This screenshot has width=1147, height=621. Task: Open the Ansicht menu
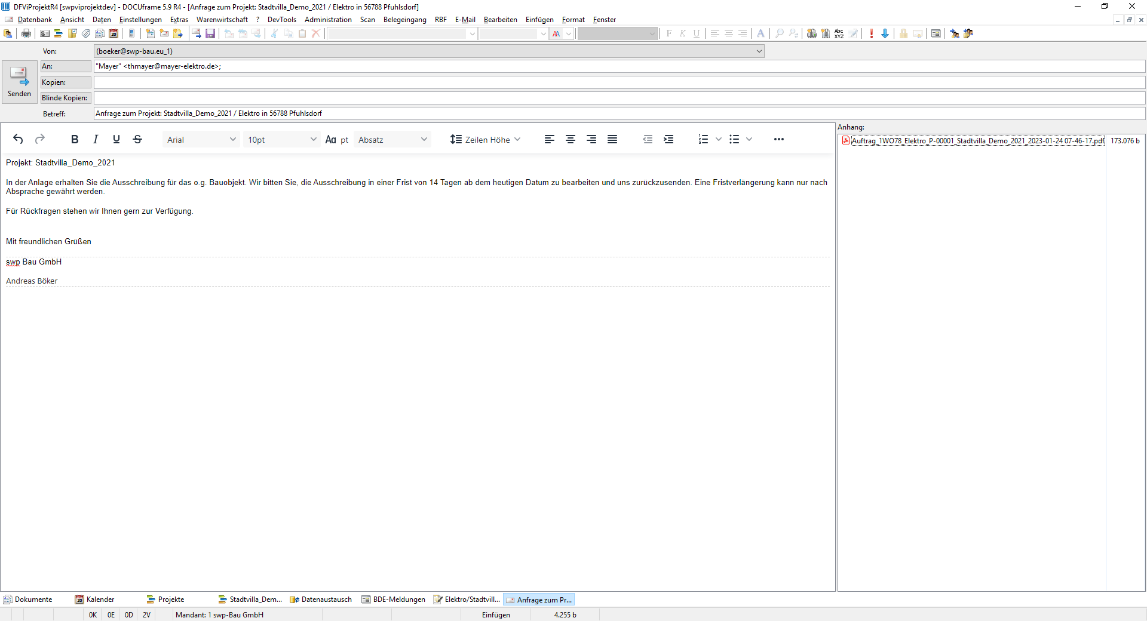pyautogui.click(x=72, y=20)
